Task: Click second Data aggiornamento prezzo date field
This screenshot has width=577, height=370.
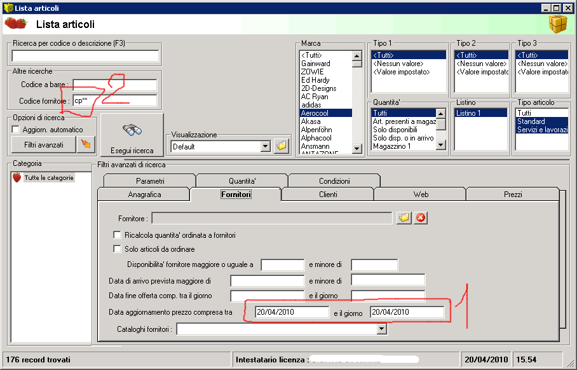Action: pyautogui.click(x=407, y=312)
